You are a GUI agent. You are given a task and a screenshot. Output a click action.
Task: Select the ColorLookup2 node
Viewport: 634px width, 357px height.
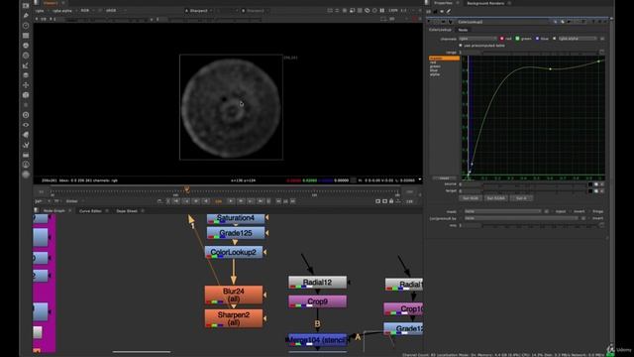click(x=234, y=252)
